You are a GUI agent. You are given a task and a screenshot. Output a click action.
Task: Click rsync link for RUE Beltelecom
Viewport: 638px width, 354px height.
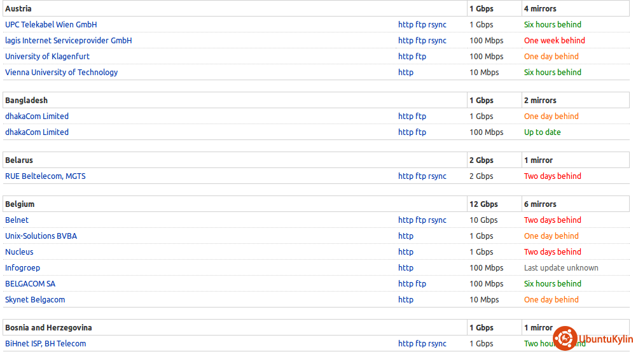coord(437,176)
